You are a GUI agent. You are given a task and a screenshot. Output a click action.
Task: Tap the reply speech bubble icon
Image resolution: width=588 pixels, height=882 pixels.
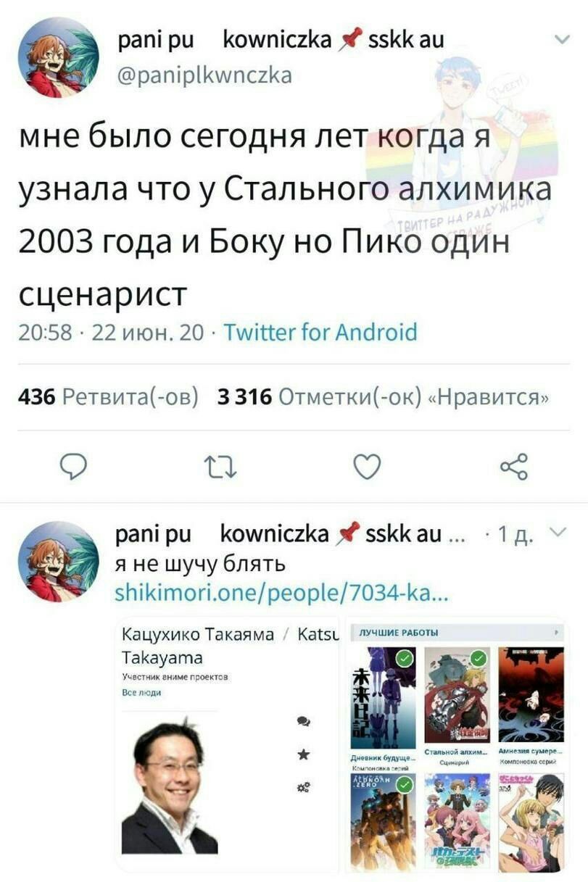click(x=75, y=467)
